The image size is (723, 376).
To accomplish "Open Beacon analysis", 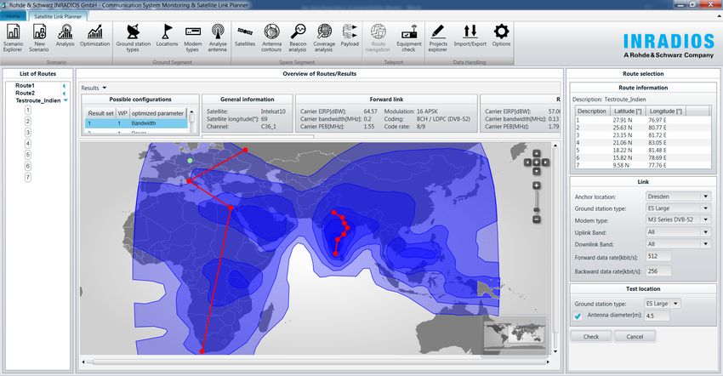I will [x=298, y=38].
